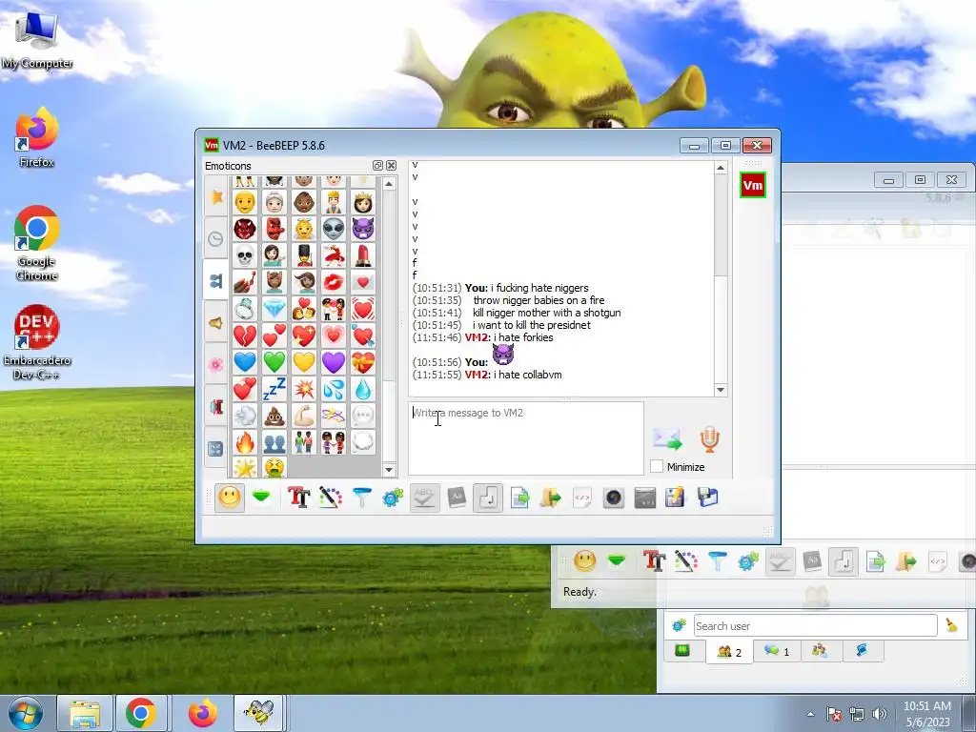Image resolution: width=976 pixels, height=732 pixels.
Task: Click the code snippet icon in VM2 toolbar
Action: (x=582, y=498)
